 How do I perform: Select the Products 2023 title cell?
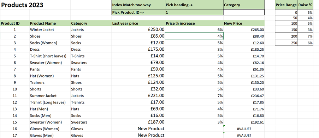click(35, 5)
